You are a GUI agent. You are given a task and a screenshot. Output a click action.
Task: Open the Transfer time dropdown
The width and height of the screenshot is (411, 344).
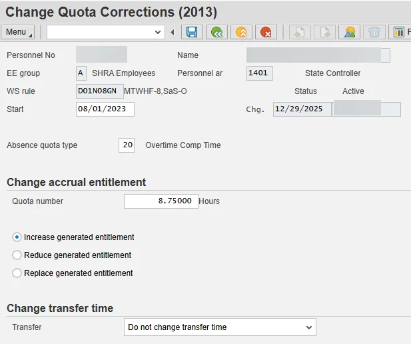(308, 327)
